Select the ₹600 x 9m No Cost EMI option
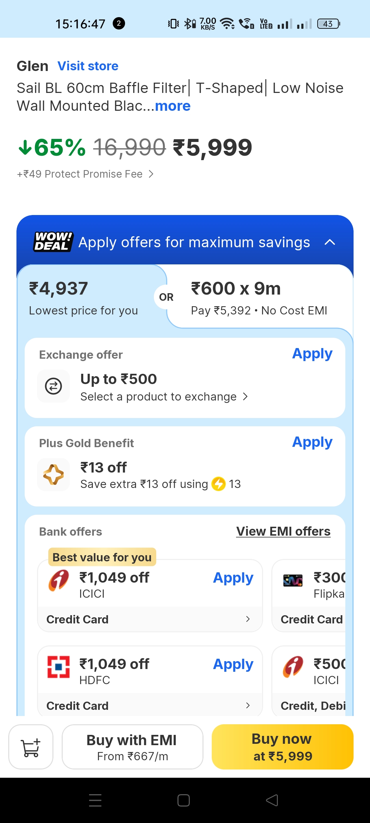The width and height of the screenshot is (370, 823). click(x=259, y=297)
